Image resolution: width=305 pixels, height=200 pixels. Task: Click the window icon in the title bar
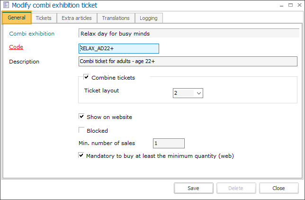point(6,5)
